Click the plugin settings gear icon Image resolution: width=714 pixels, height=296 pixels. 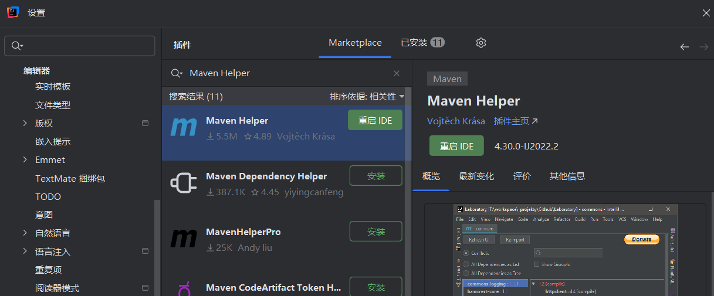click(481, 43)
